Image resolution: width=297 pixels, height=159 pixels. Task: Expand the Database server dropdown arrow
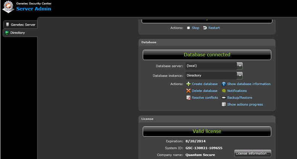click(x=239, y=66)
